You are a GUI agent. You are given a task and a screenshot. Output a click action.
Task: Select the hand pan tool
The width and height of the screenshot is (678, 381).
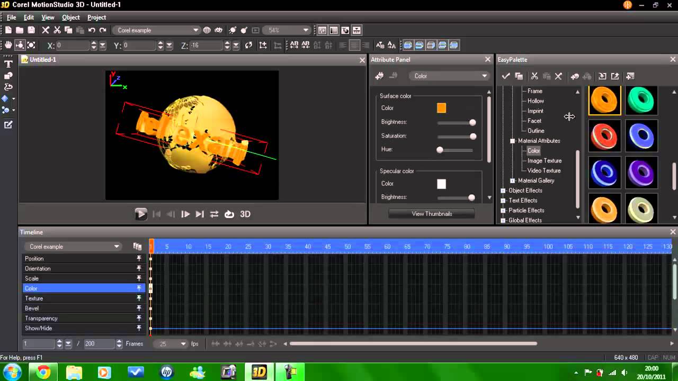click(8, 46)
